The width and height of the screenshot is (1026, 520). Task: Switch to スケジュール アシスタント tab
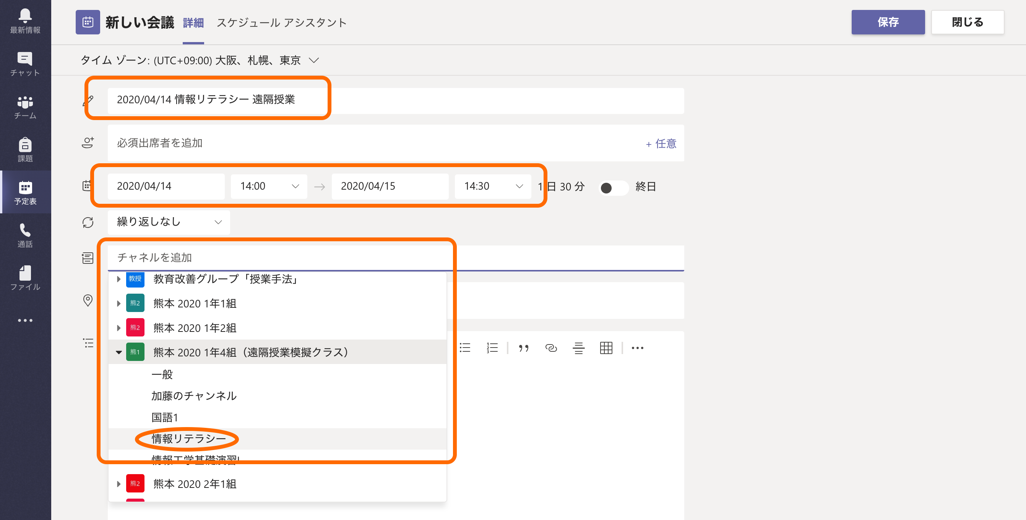click(x=281, y=23)
